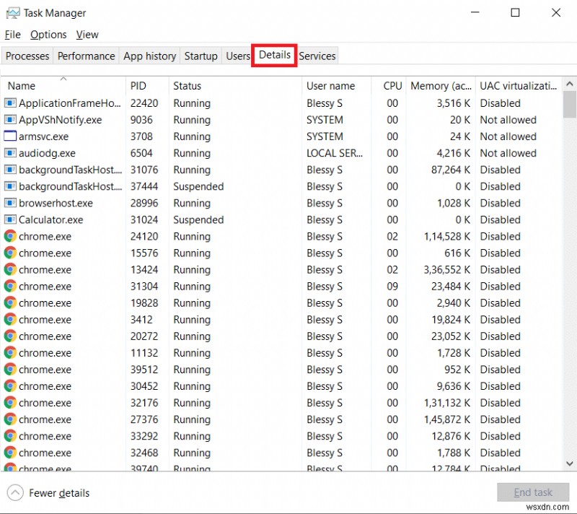Click the ApplicationFrameHost process icon
577x514 pixels.
point(9,103)
